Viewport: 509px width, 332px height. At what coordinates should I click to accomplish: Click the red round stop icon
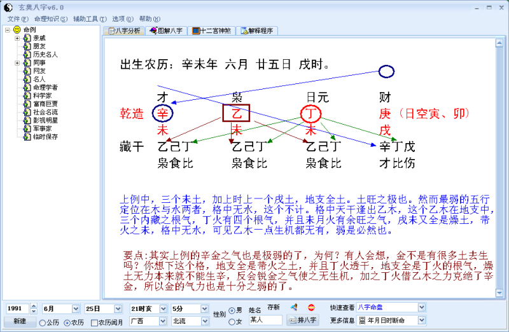[311, 307]
